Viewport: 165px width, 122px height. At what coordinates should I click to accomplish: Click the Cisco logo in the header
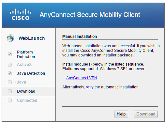point(21,14)
